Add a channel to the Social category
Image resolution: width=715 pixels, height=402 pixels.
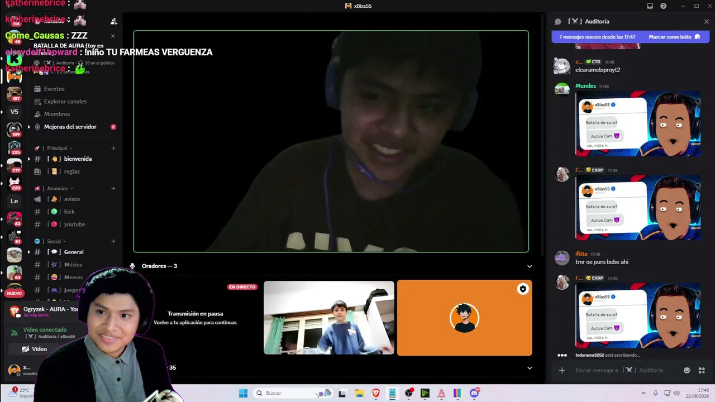coord(113,241)
